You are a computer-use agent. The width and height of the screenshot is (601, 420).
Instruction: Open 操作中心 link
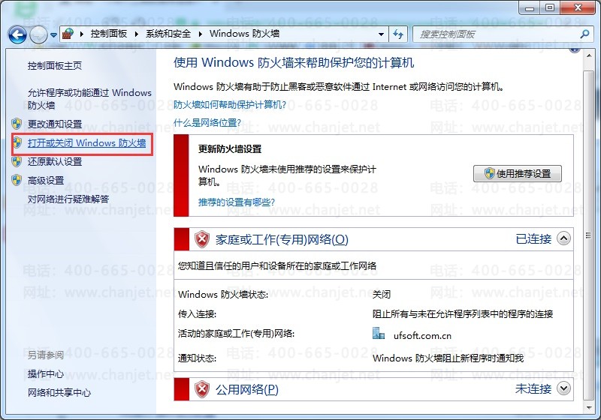pyautogui.click(x=46, y=373)
